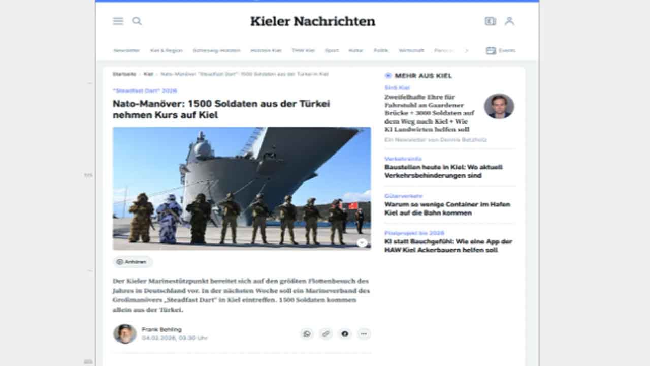
Task: Play article audio with Anhören button
Action: coord(133,262)
